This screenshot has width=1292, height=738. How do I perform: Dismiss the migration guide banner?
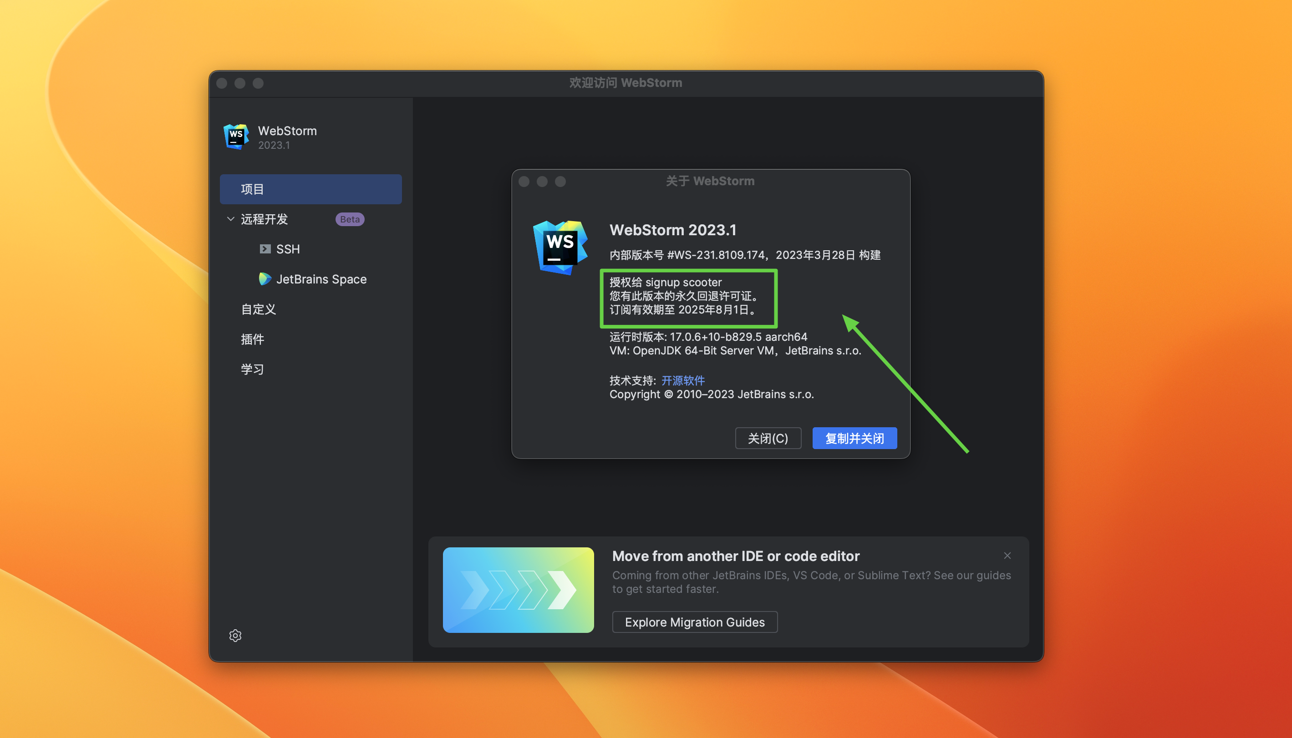point(1007,556)
